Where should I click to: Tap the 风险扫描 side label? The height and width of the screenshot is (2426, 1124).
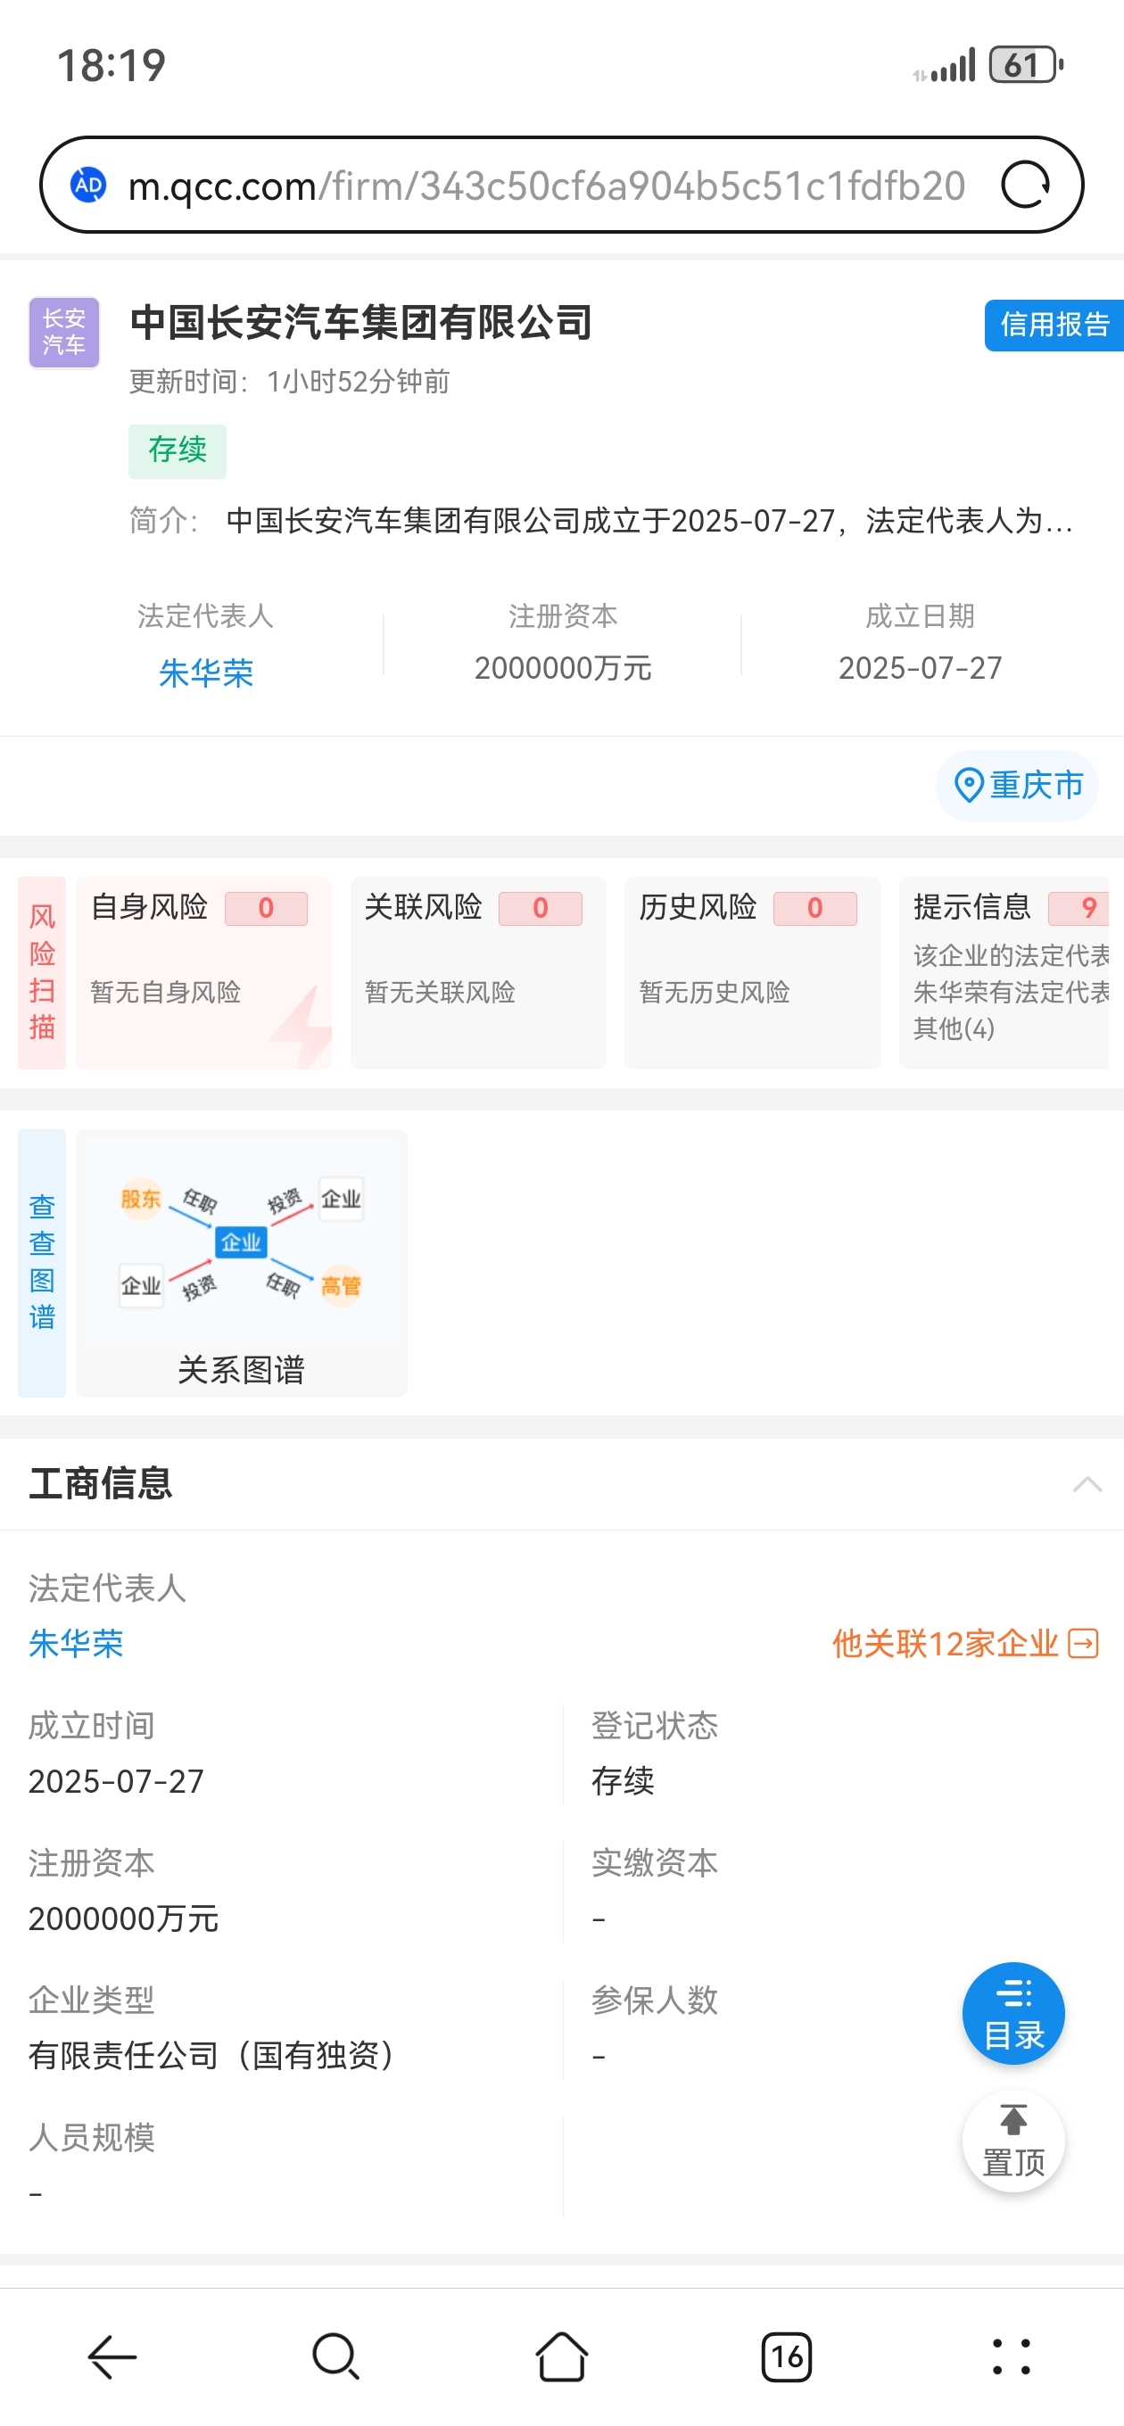(x=41, y=972)
